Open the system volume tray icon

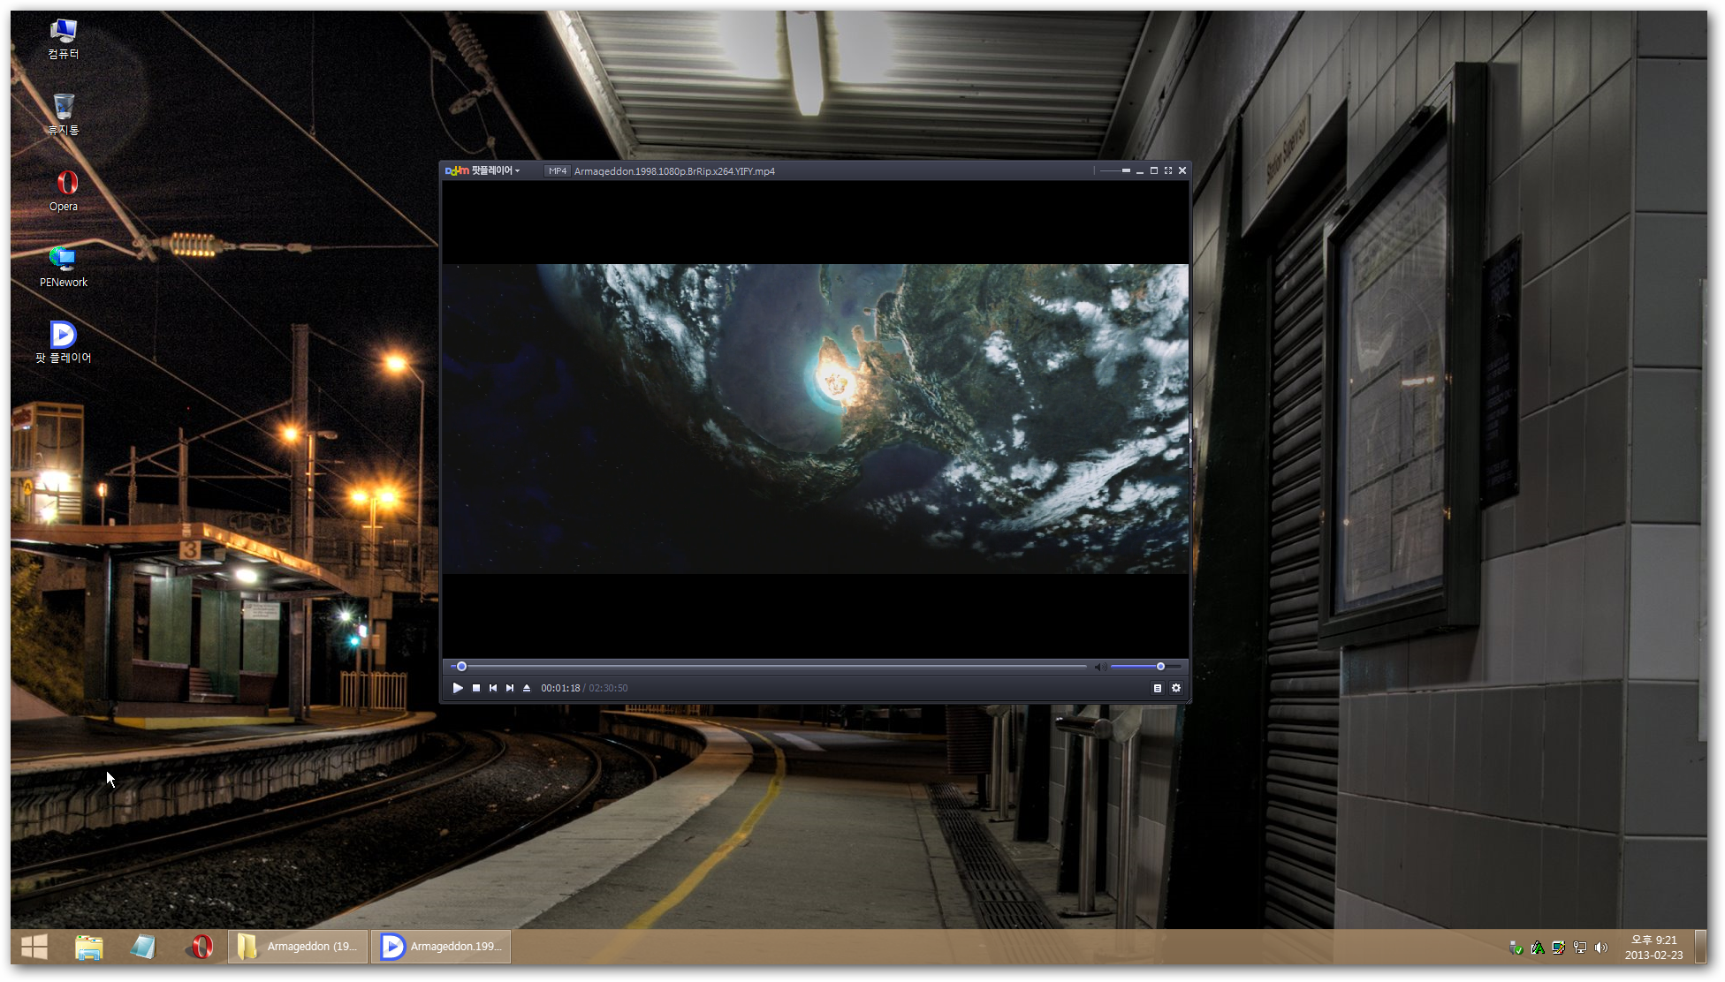tap(1601, 948)
